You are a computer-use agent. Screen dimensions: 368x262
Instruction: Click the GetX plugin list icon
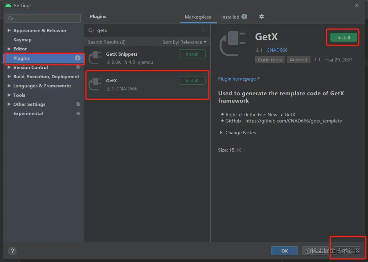95,84
